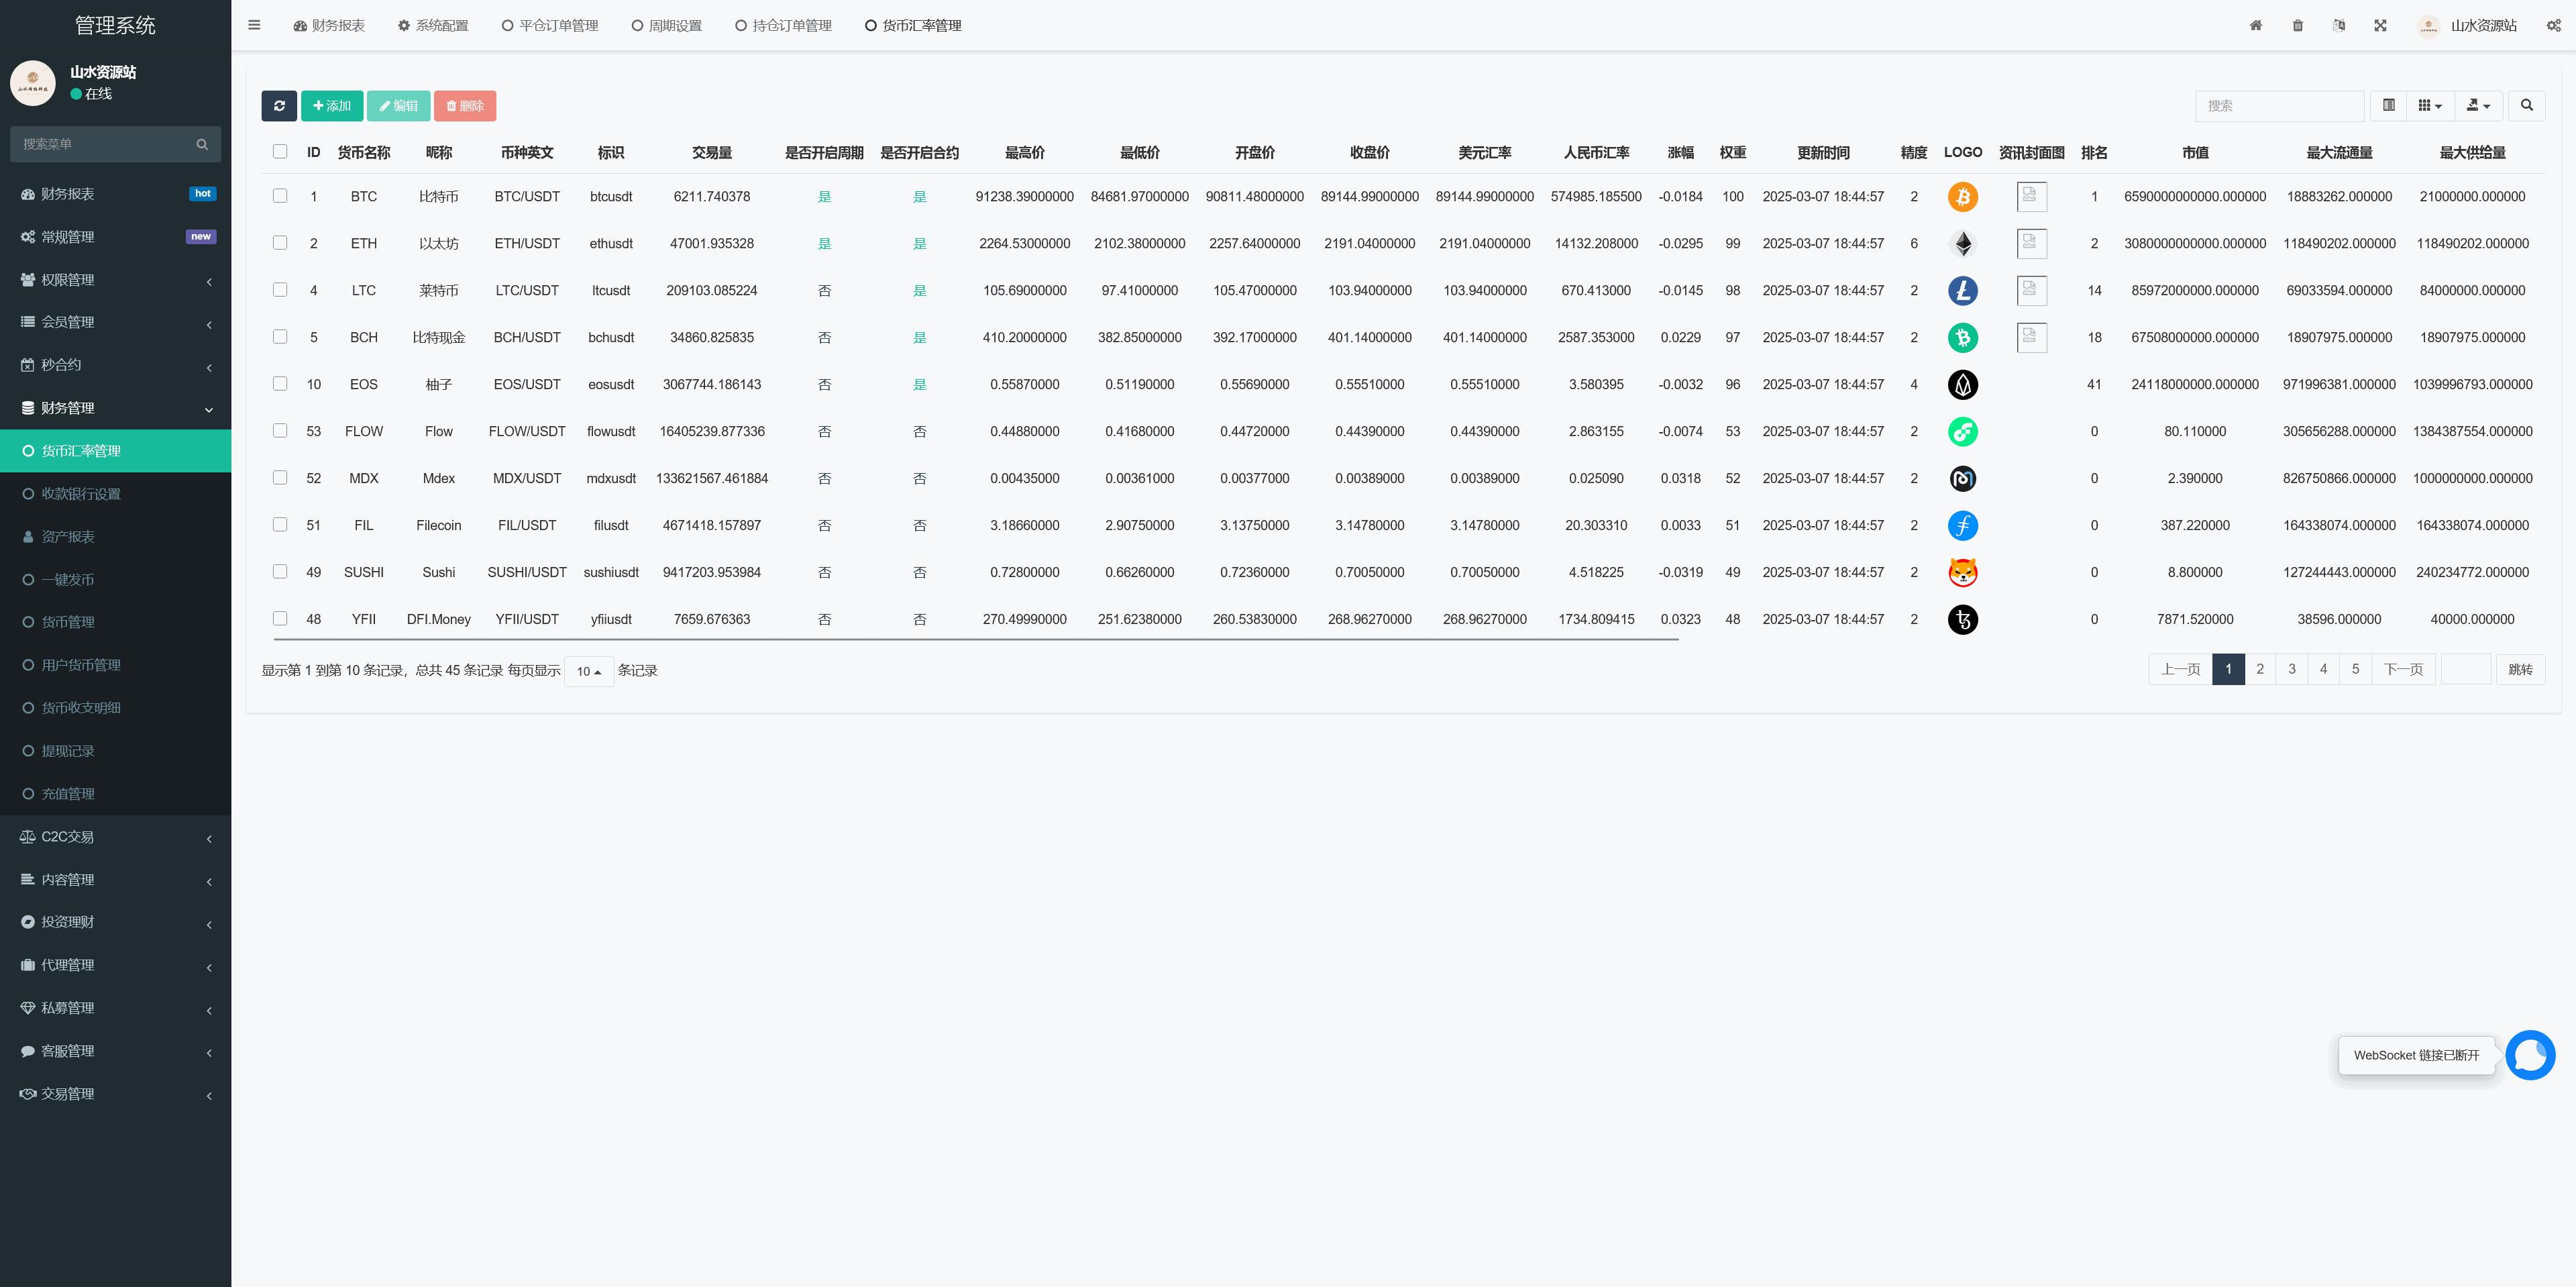Click the fullscreen expand icon
Viewport: 2576px width, 1287px height.
pos(2380,26)
